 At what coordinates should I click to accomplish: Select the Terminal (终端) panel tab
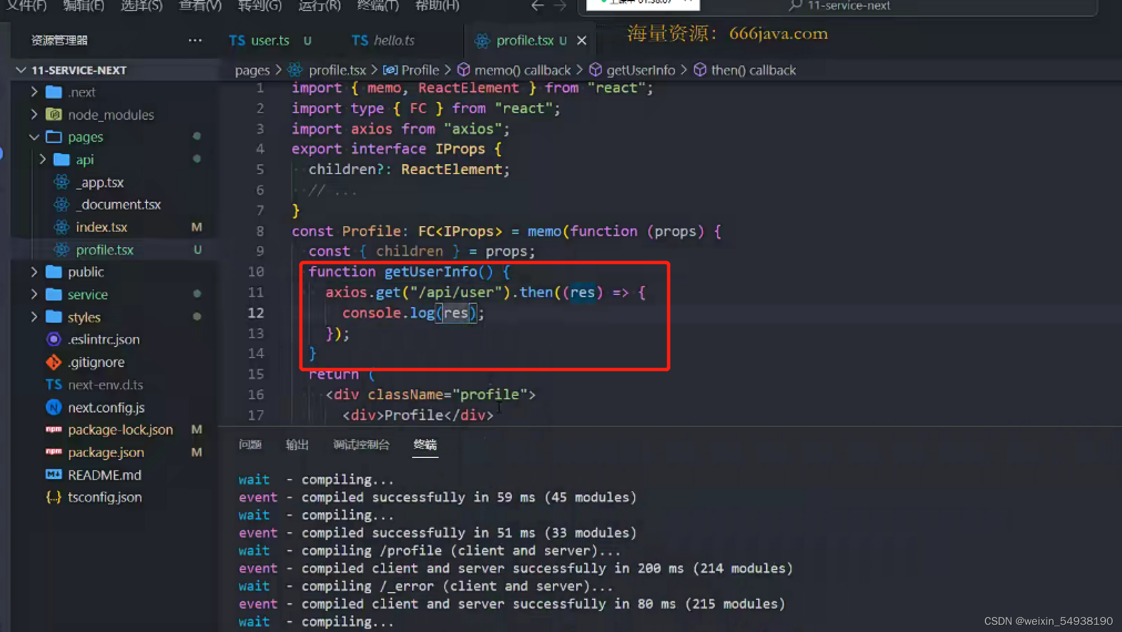425,445
